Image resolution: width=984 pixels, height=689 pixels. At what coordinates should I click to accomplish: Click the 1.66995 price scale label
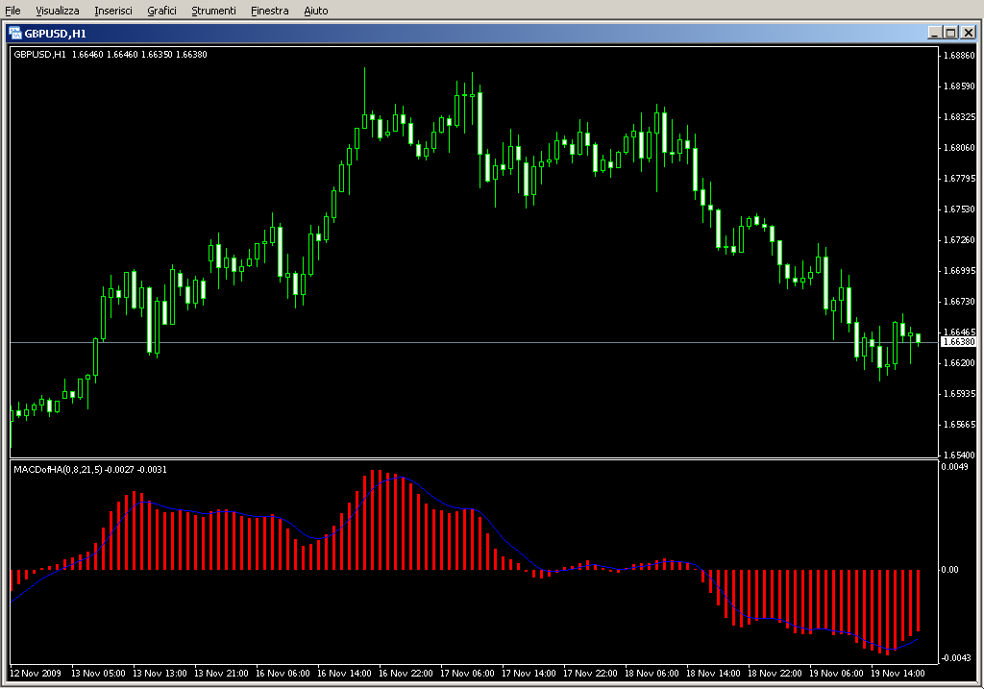coord(959,270)
